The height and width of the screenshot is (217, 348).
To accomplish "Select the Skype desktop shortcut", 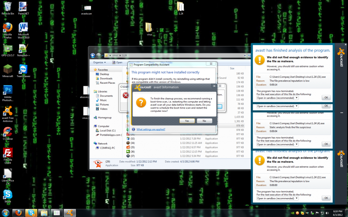I will [8, 196].
